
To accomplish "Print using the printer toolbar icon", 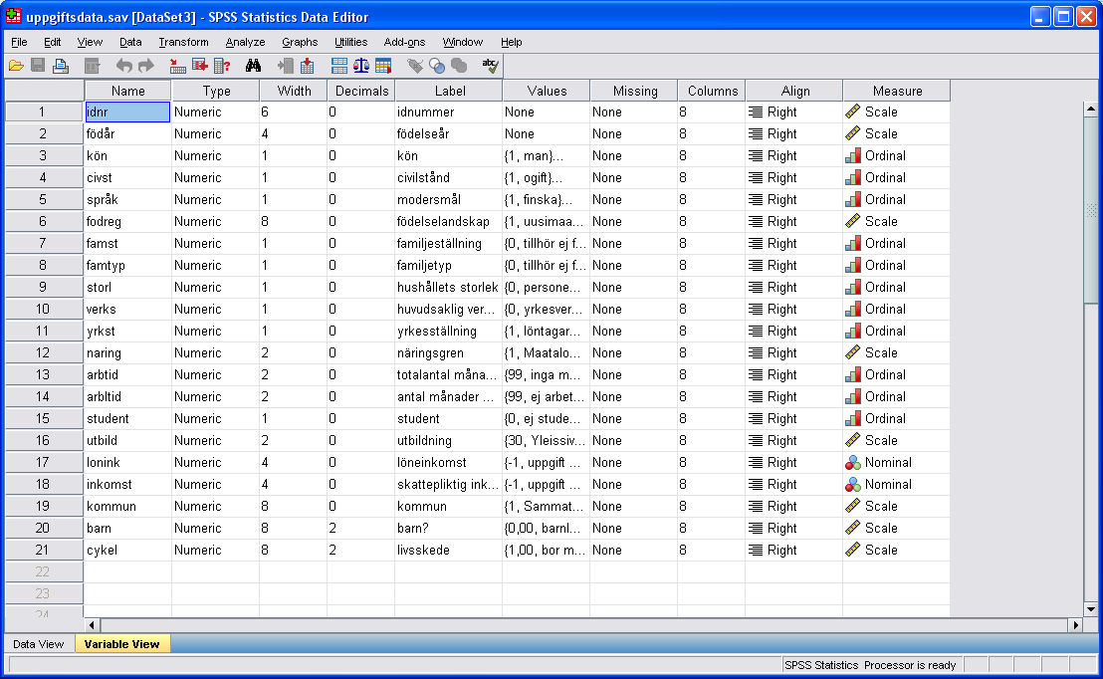I will (61, 66).
